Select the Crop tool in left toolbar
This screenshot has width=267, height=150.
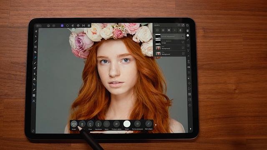[x=35, y=47]
